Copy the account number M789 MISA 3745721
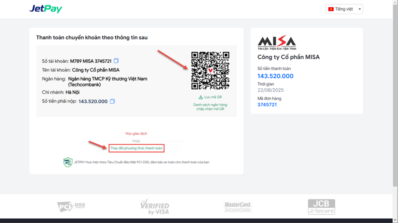Screen dimensions: 398x223 (116, 61)
